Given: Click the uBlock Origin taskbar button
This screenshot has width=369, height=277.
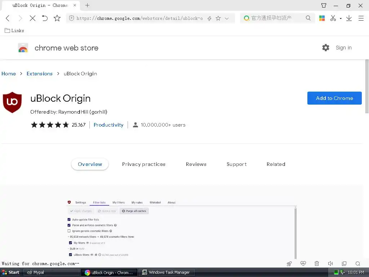Looking at the screenshot, I should (109, 273).
